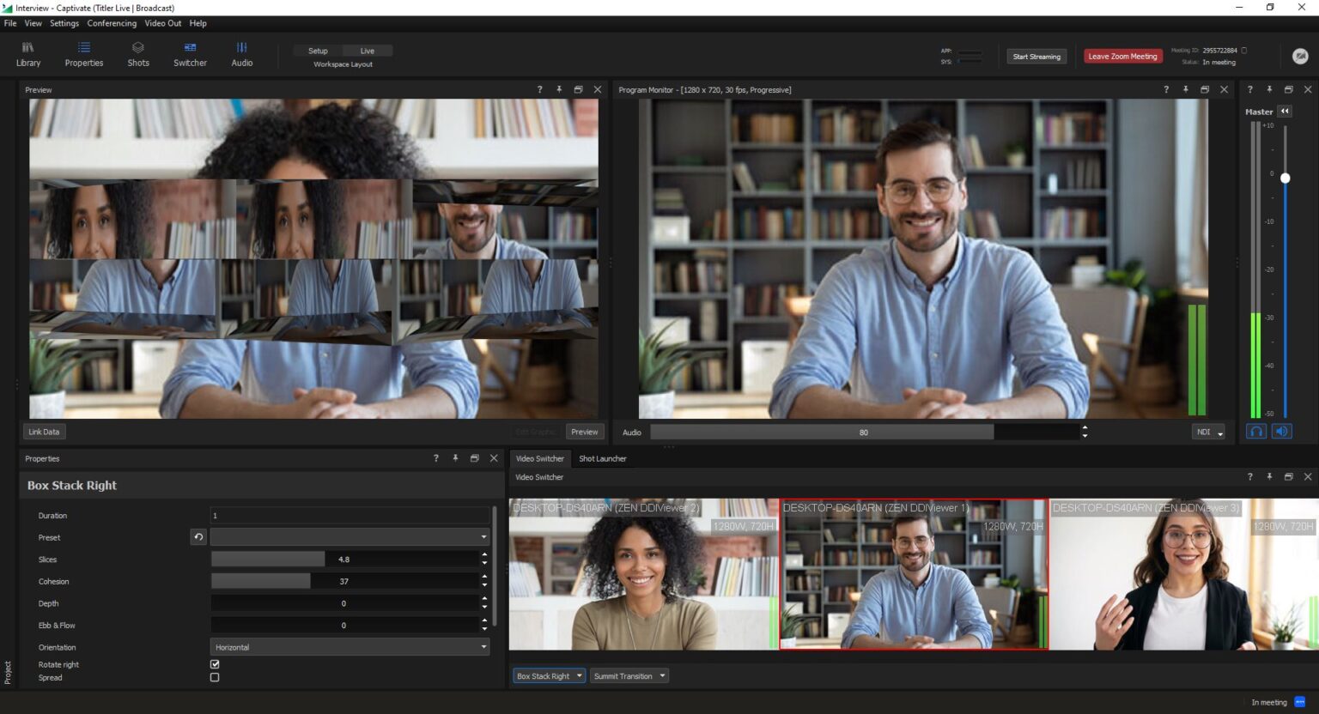This screenshot has height=714, width=1319.
Task: Click the Audio level slider at 80
Action: tap(863, 433)
